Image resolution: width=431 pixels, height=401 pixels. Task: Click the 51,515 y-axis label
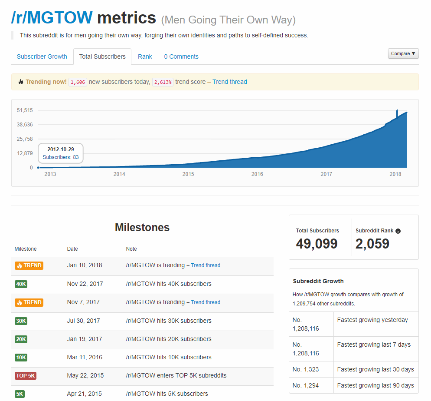point(25,110)
